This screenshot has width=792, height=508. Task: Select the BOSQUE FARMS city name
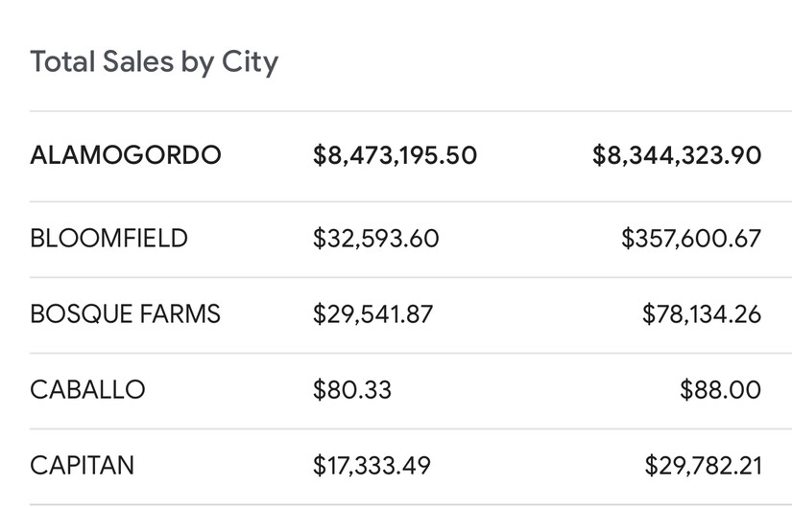pyautogui.click(x=125, y=313)
